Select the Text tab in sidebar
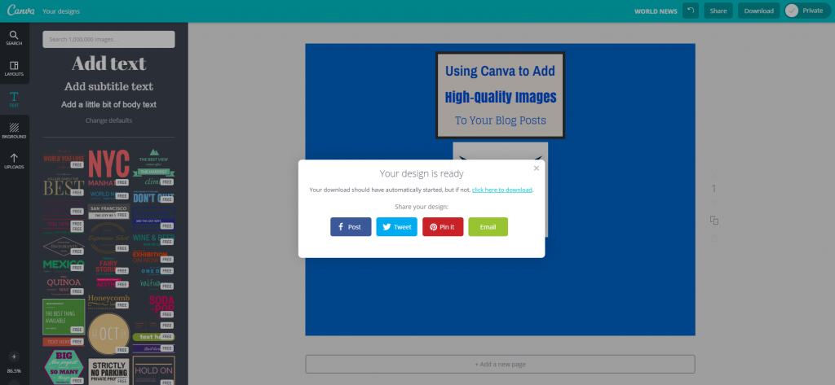Viewport: 835px width, 385px height. tap(15, 99)
